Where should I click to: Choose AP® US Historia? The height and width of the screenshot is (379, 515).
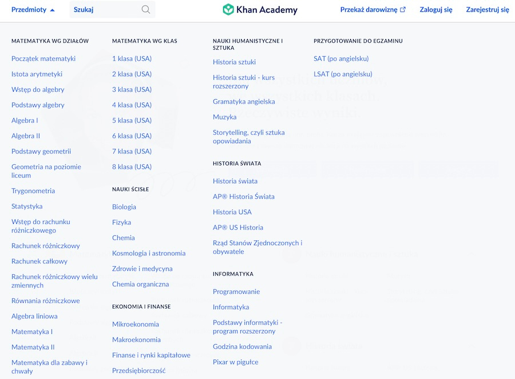[x=238, y=227]
